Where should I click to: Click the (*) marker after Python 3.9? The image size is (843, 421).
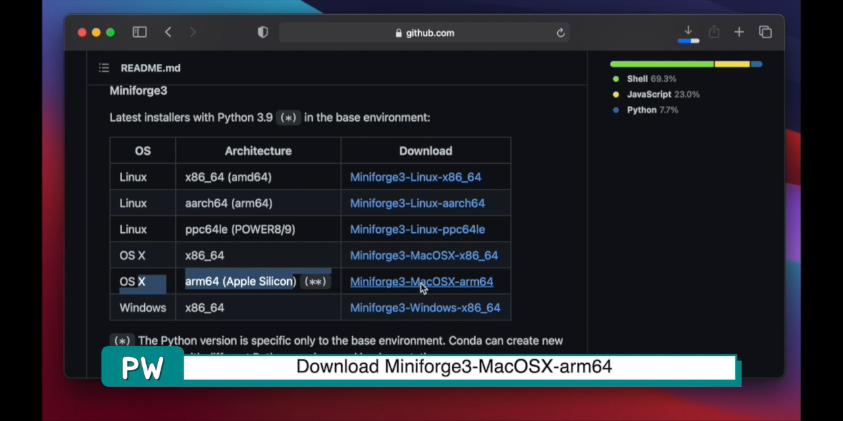[288, 118]
